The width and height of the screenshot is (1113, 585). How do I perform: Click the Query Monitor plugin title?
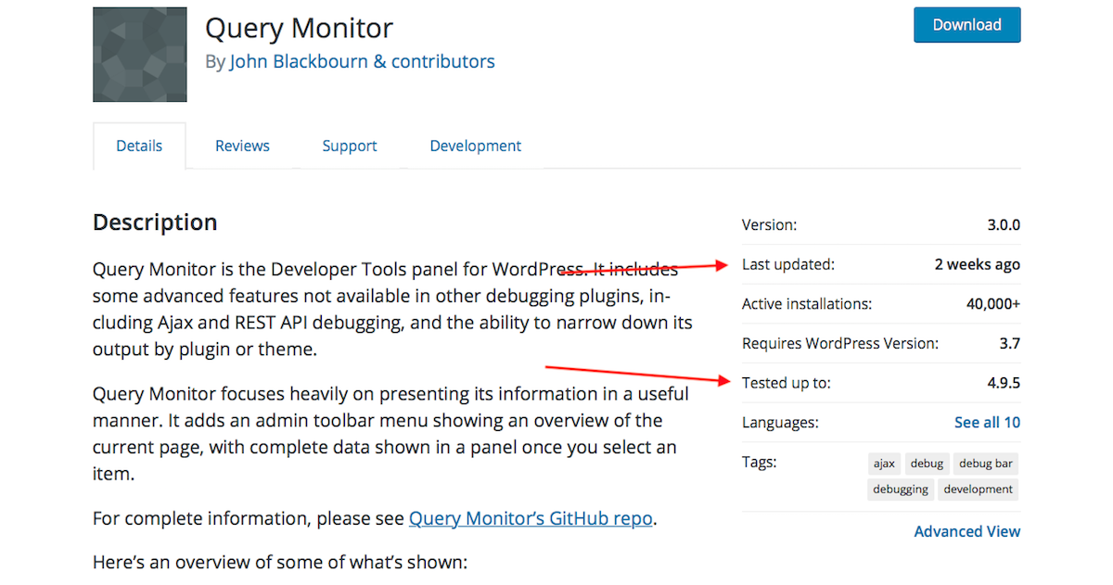click(299, 28)
